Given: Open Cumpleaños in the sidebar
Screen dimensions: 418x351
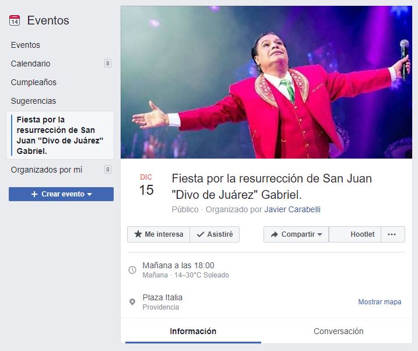Looking at the screenshot, I should 34,82.
